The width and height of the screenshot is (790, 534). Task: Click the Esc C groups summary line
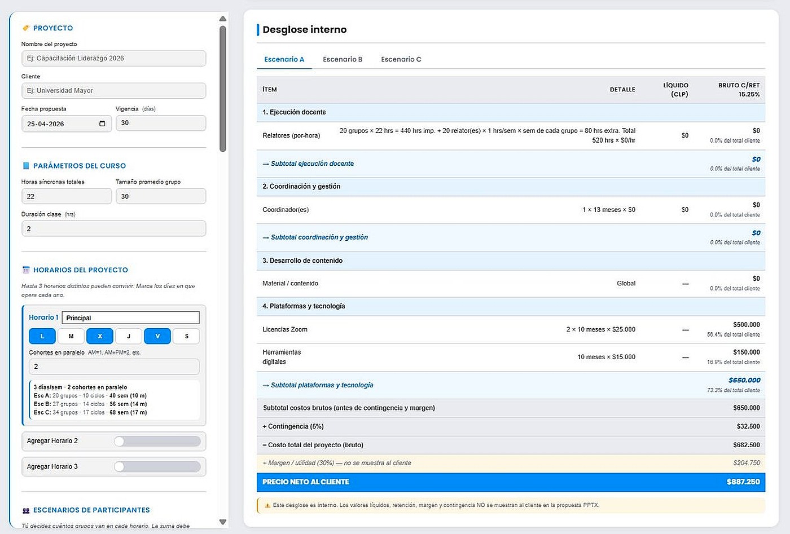90,413
